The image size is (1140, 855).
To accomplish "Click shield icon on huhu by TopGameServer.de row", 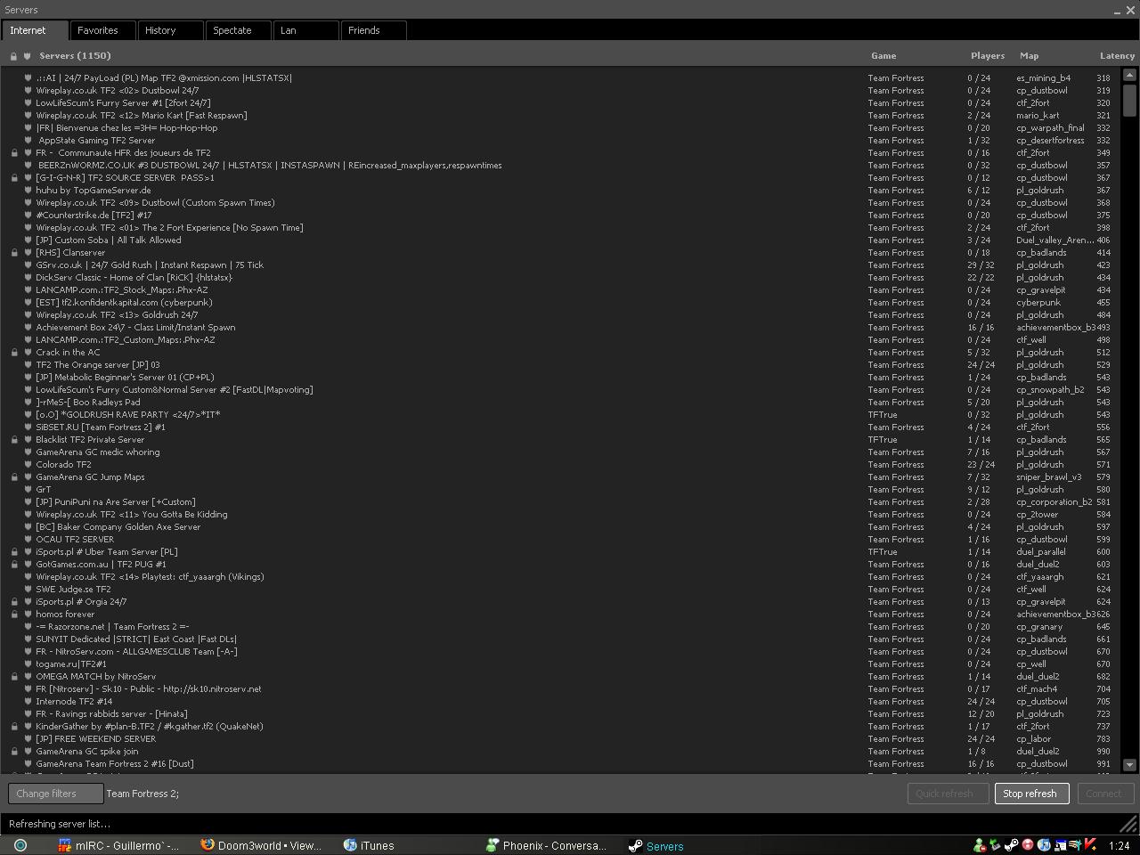I will pos(28,191).
